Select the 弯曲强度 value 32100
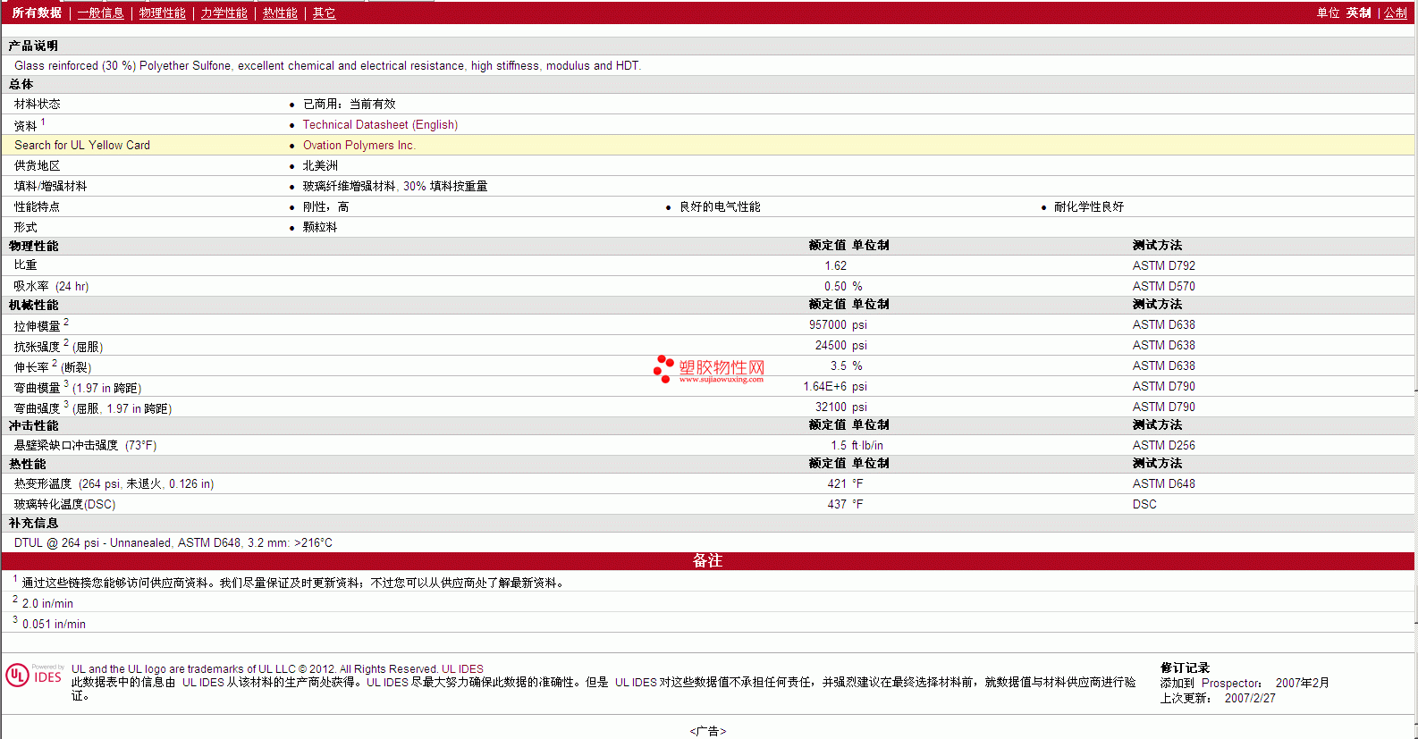 tap(831, 407)
